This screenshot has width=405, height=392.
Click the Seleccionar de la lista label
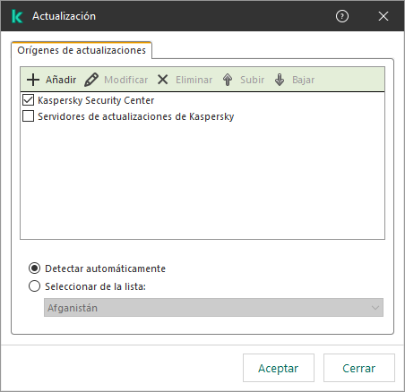(x=95, y=286)
